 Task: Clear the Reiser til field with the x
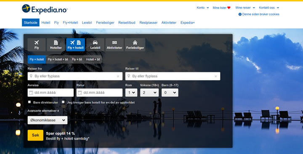(216, 76)
